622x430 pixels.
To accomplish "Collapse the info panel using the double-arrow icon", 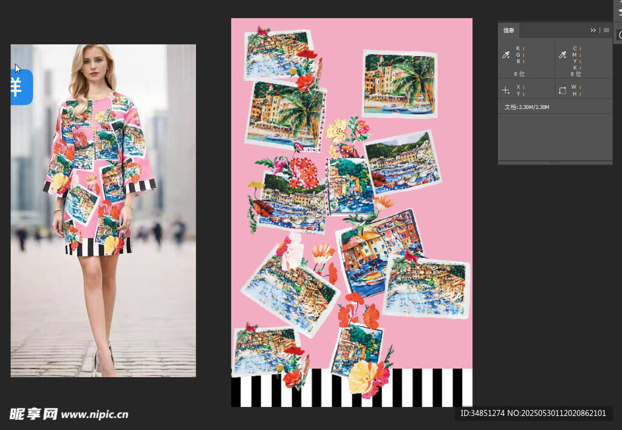I will click(x=593, y=30).
